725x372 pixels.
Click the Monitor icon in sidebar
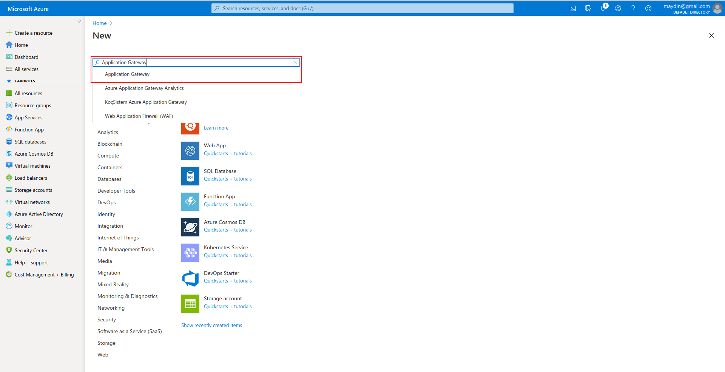pyautogui.click(x=9, y=226)
